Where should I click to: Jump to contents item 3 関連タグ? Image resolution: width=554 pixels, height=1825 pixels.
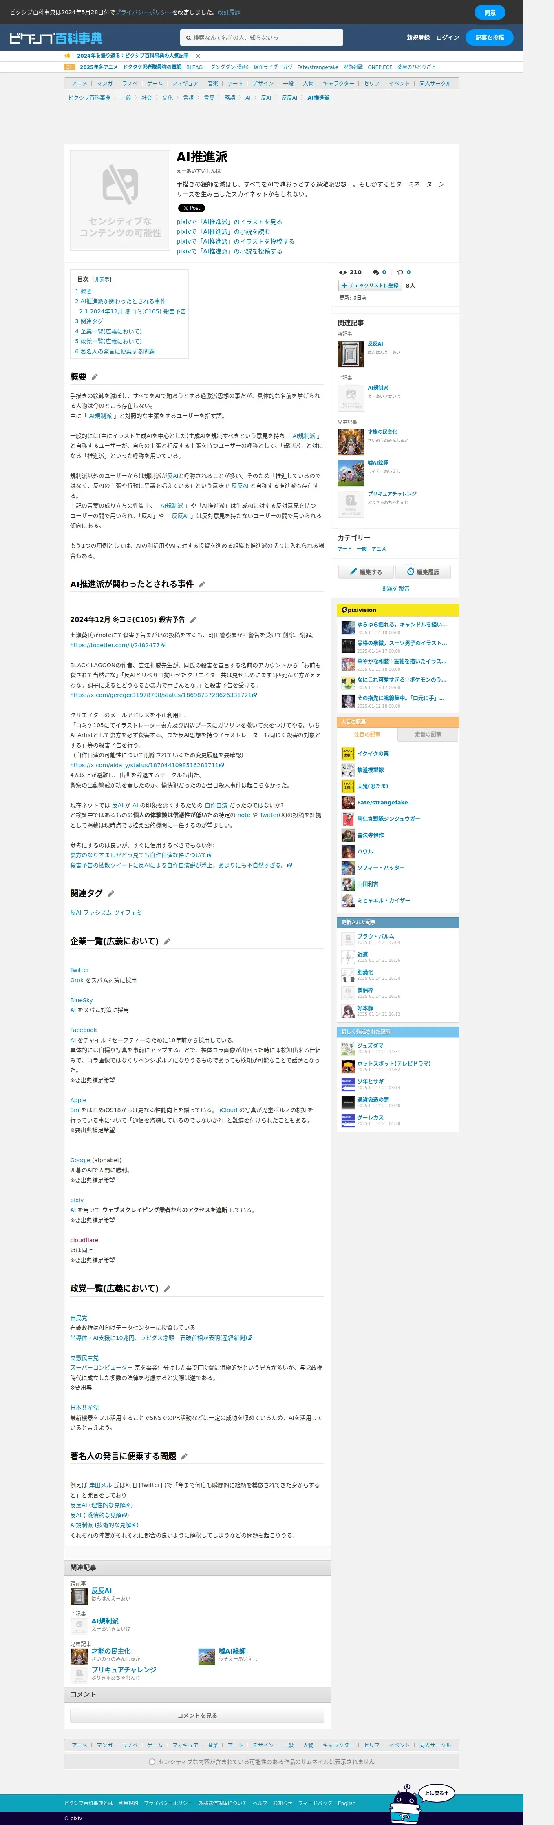click(x=89, y=322)
